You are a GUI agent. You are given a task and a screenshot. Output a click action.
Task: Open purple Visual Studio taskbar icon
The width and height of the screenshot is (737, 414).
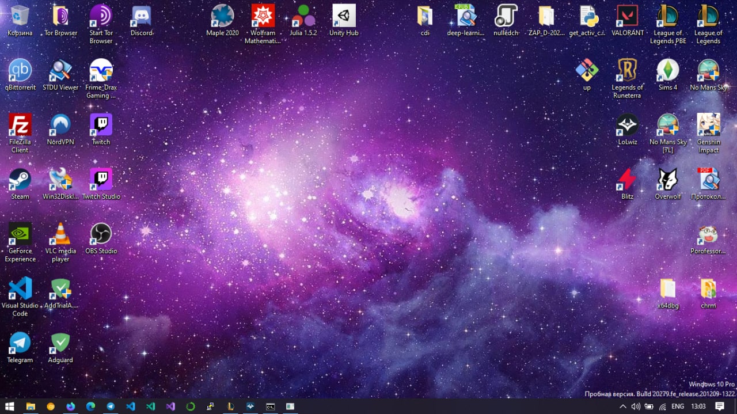(170, 406)
